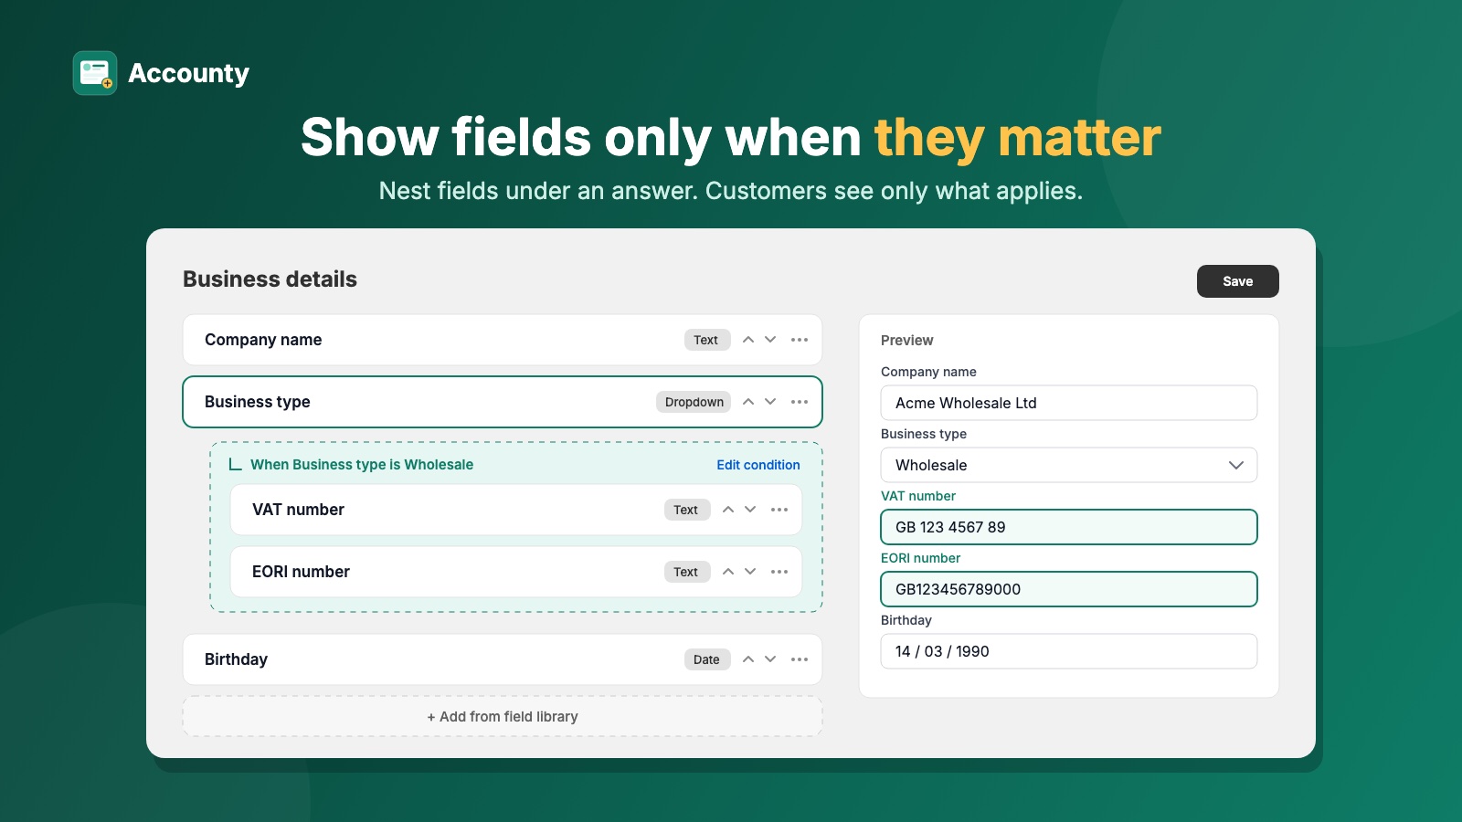The height and width of the screenshot is (822, 1462).
Task: Open Business type more options menu
Action: pos(800,402)
